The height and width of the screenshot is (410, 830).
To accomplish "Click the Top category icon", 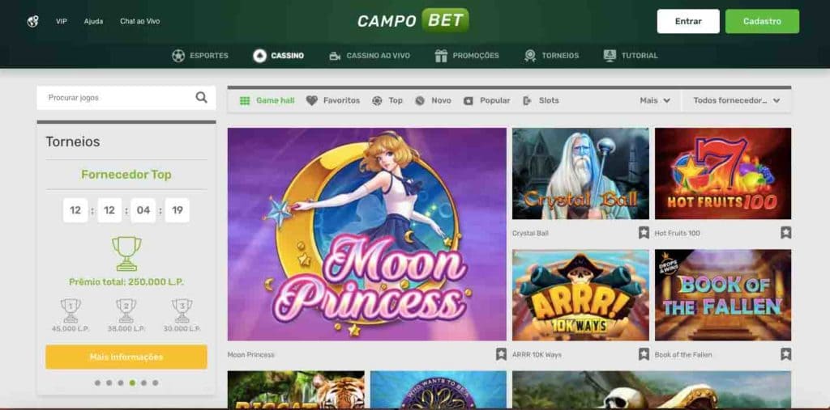I will coord(377,100).
